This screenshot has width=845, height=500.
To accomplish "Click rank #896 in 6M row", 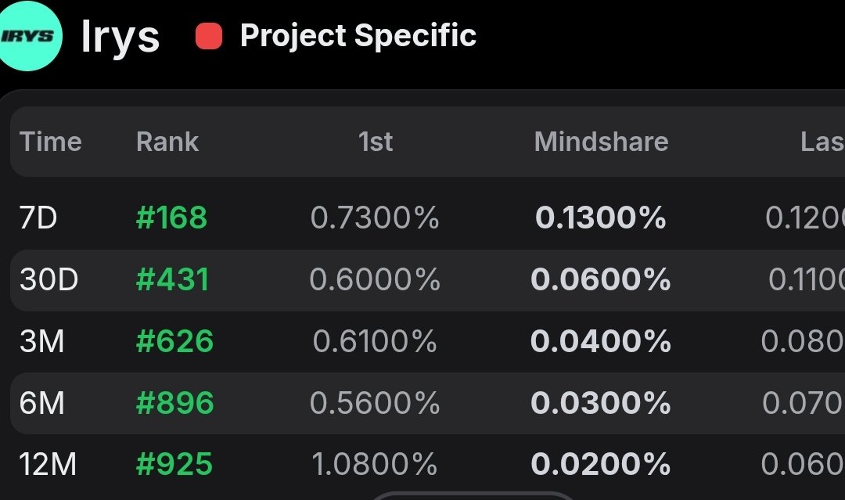I will 174,403.
